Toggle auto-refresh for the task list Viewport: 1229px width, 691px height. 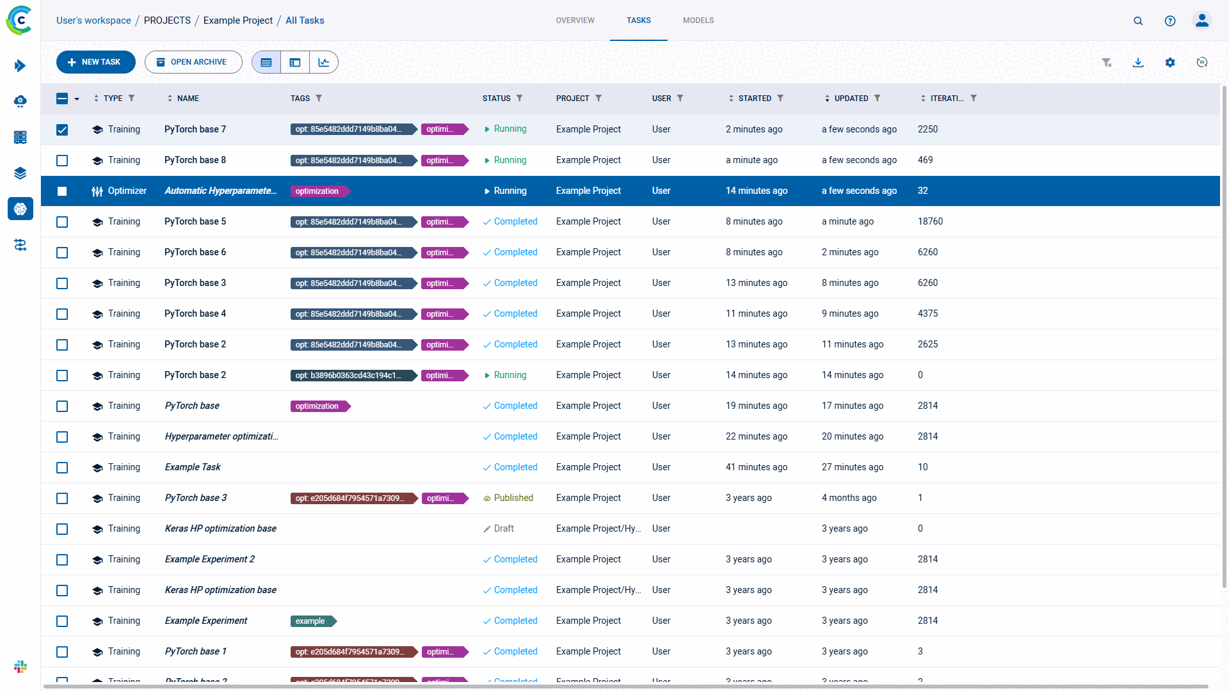(1201, 62)
